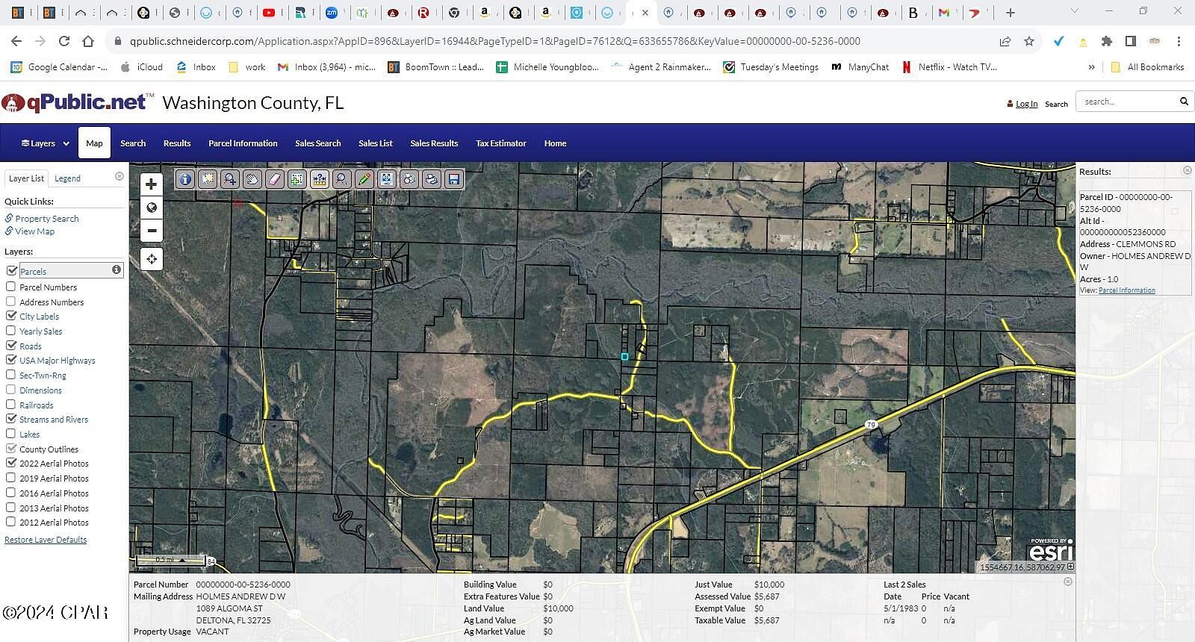Expand Parcels layer info icon

pyautogui.click(x=117, y=269)
